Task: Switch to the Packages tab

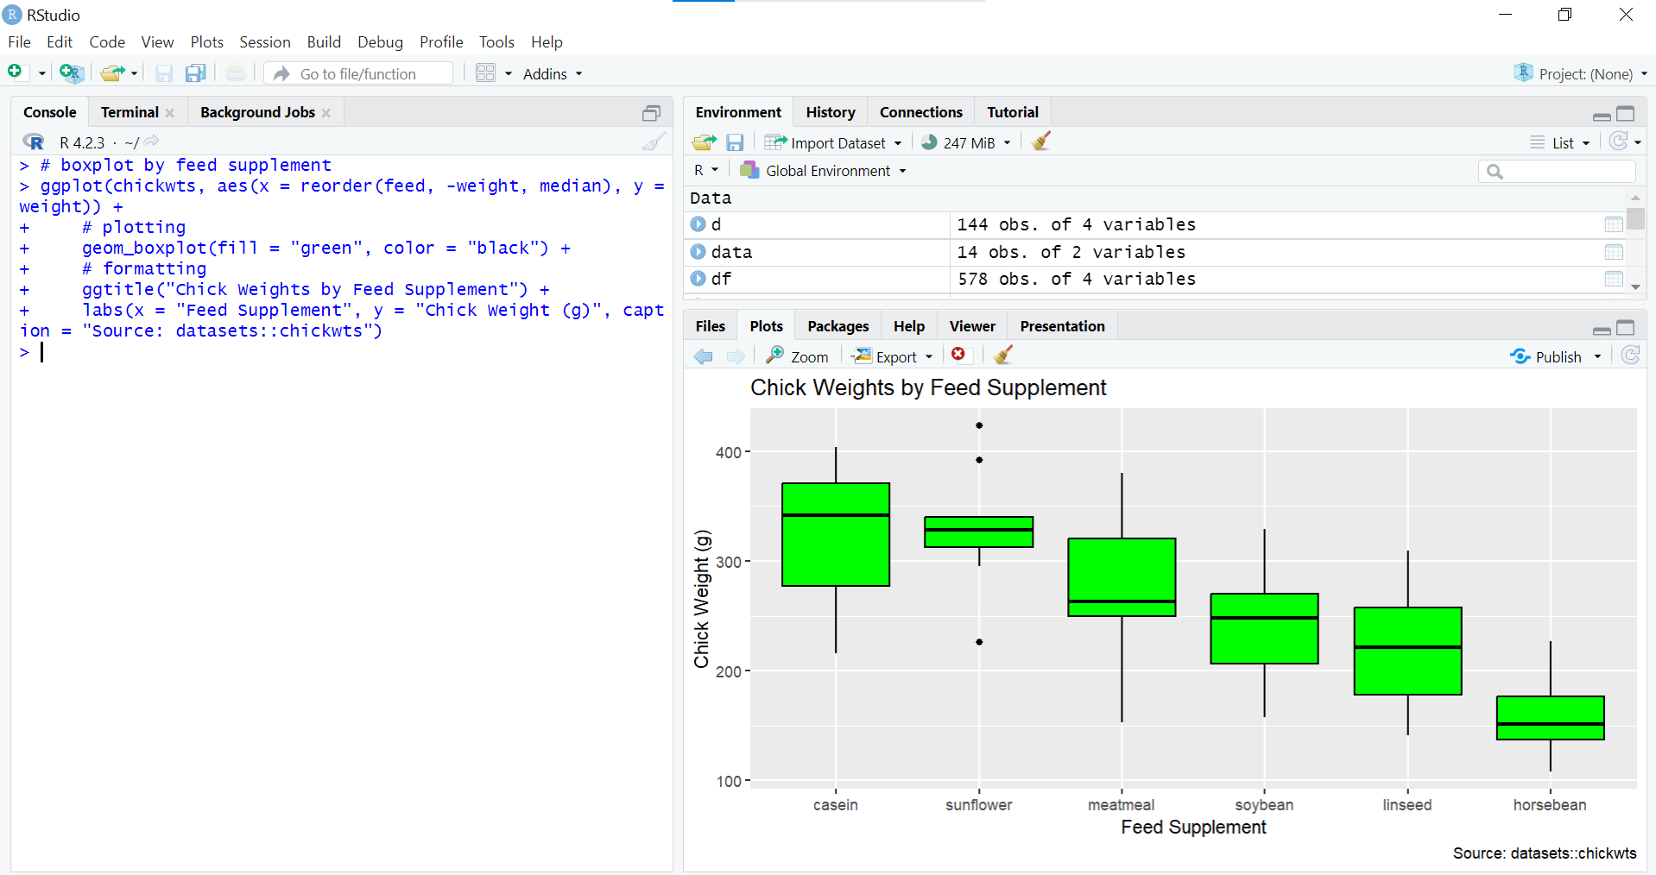Action: 837,326
